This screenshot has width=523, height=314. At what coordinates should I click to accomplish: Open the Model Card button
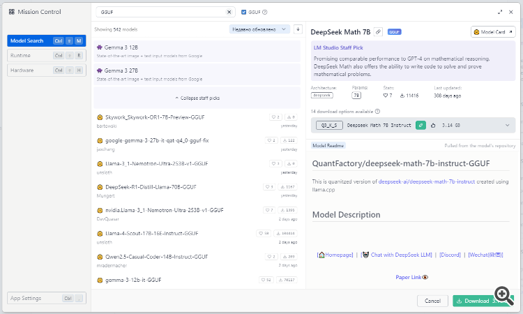(x=493, y=32)
